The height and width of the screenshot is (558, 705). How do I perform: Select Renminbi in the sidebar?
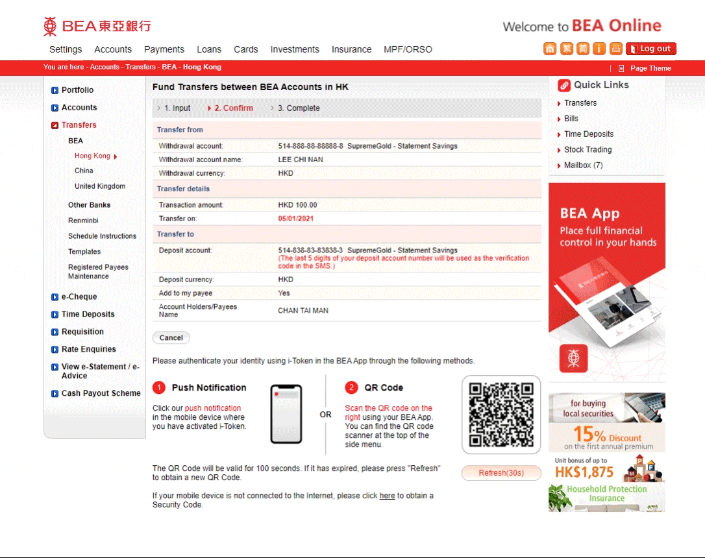83,221
